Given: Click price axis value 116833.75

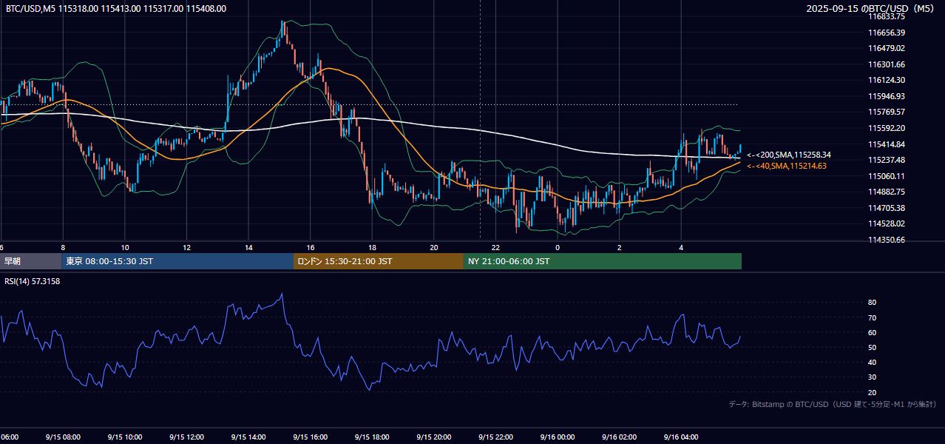Looking at the screenshot, I should click(887, 16).
